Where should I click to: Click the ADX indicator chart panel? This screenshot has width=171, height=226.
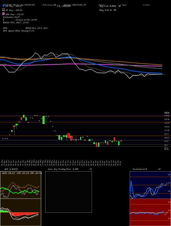[x=21, y=185]
